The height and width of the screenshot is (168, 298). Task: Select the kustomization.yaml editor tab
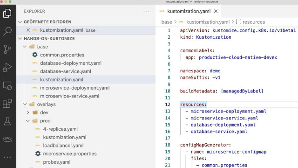coord(189,11)
